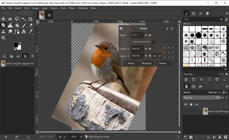
Task: Select the Unified Transform tool
Action: pyautogui.click(x=3, y=25)
